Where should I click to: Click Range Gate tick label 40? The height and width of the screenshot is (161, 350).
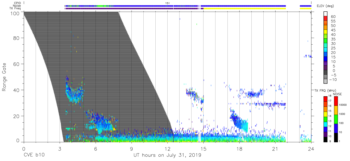[17, 90]
